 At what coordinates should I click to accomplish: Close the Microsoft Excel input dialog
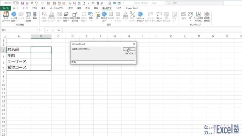point(134,44)
